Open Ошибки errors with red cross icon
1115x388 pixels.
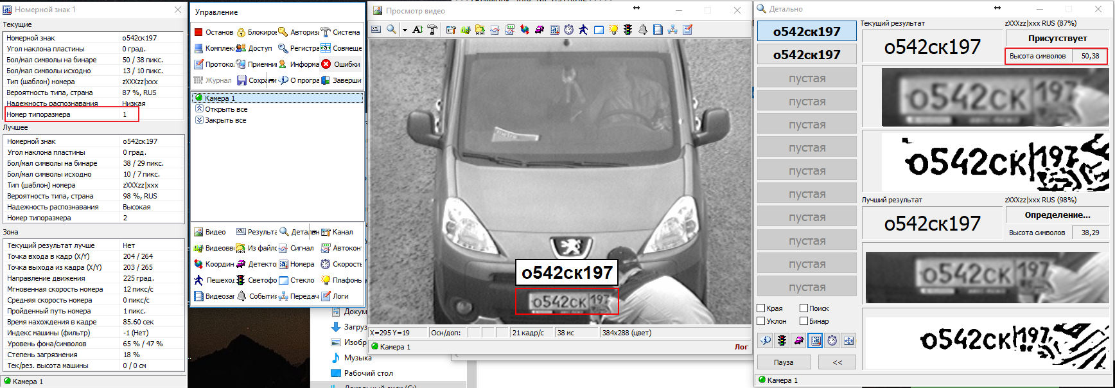click(x=341, y=64)
